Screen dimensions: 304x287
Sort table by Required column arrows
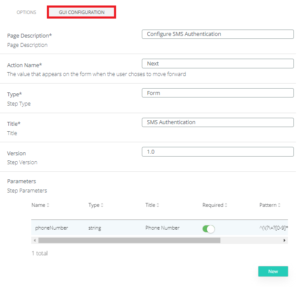tap(226, 206)
